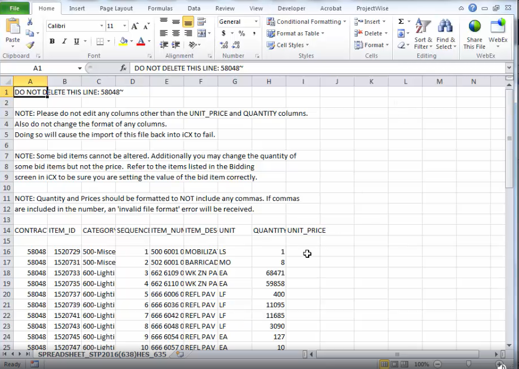519x369 pixels.
Task: Toggle Bold formatting
Action: 52,41
